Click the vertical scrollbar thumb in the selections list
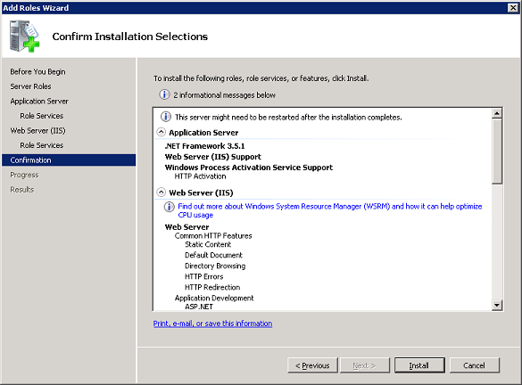522x385 pixels. (x=497, y=151)
